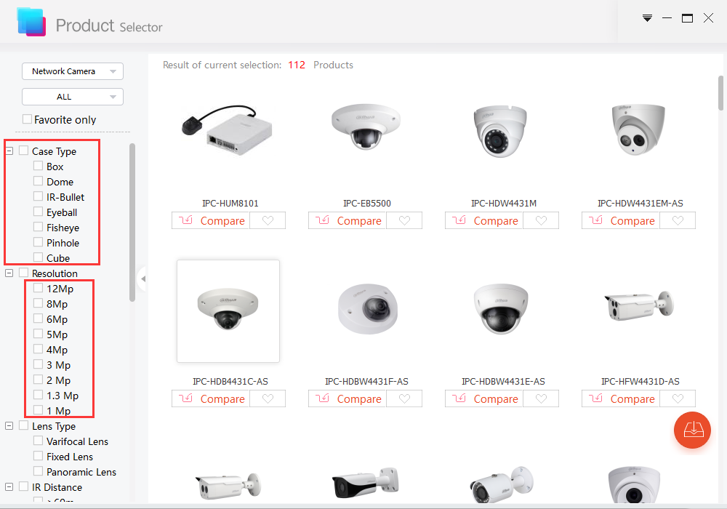Tick the Eyeball checkbox
Screen dimensions: 727x509
click(x=38, y=212)
